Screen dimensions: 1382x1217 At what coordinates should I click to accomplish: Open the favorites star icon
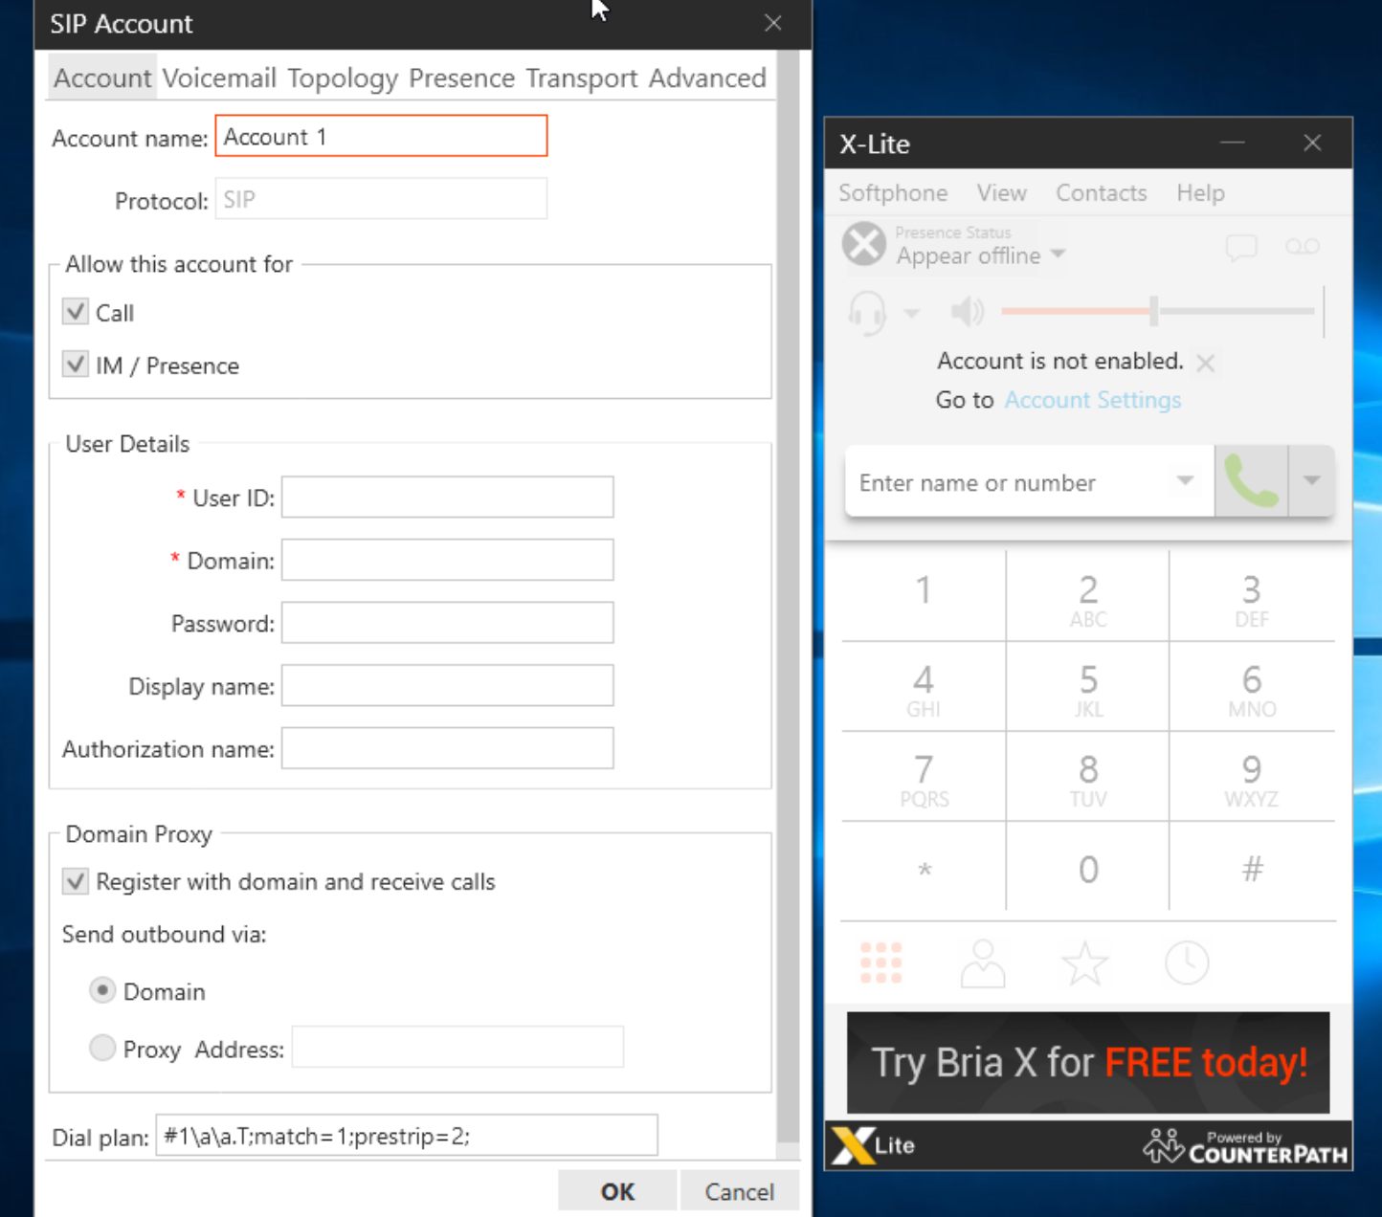(x=1085, y=963)
